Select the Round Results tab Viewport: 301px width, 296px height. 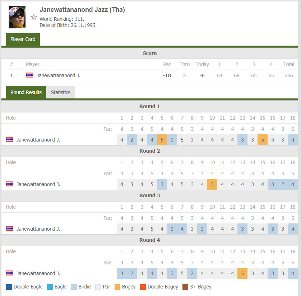(x=26, y=92)
